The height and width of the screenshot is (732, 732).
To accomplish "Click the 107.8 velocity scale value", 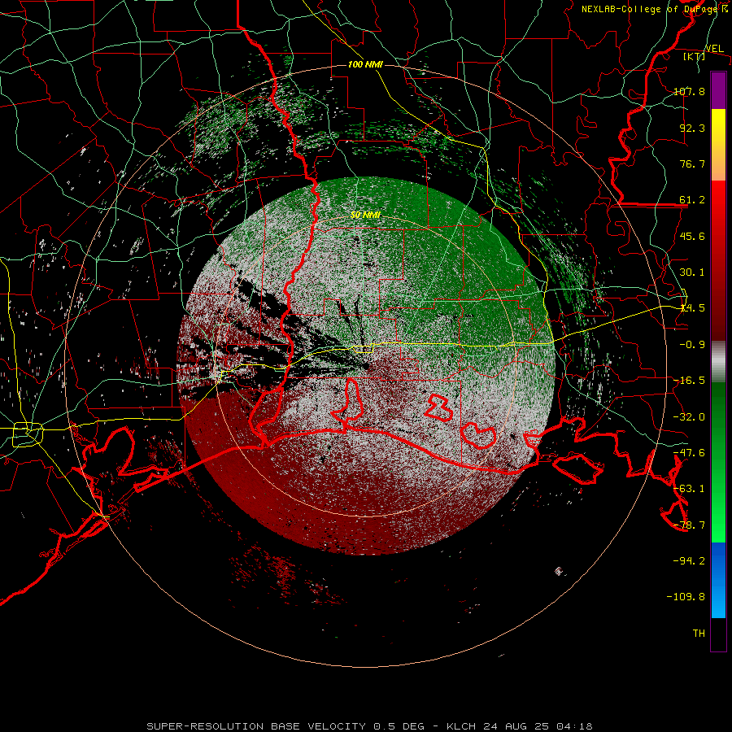I will [689, 91].
